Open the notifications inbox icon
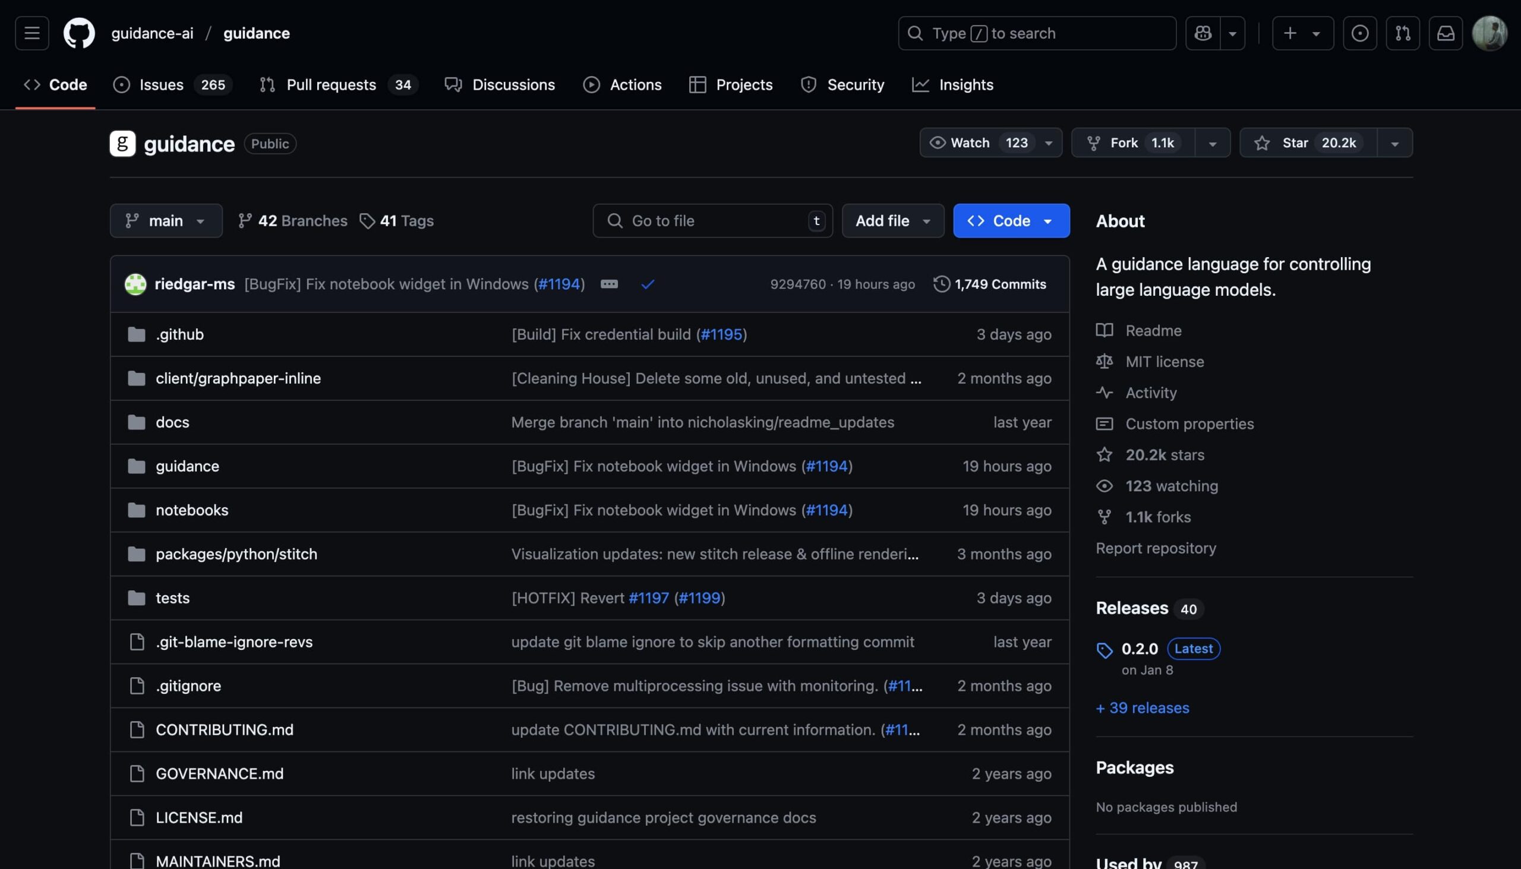1521x869 pixels. (x=1445, y=33)
